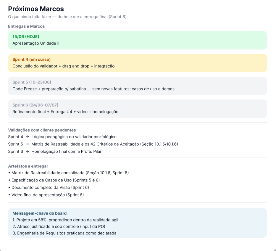The width and height of the screenshot is (276, 251).
Task: Select the Sprint 5 (10–23/06) card
Action: pyautogui.click(x=138, y=86)
